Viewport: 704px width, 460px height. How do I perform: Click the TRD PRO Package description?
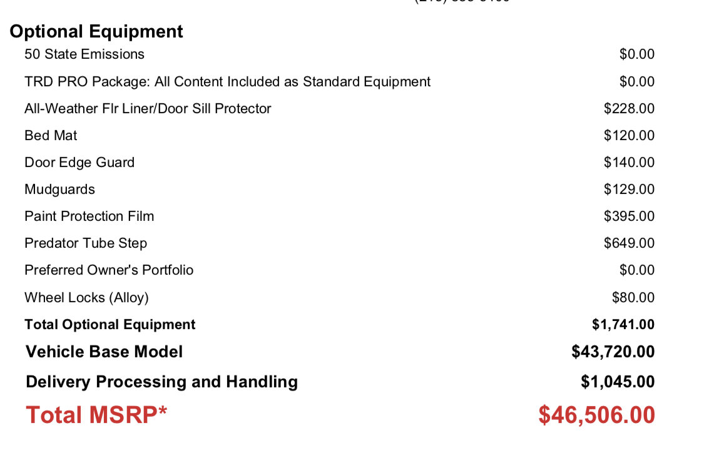tap(227, 82)
